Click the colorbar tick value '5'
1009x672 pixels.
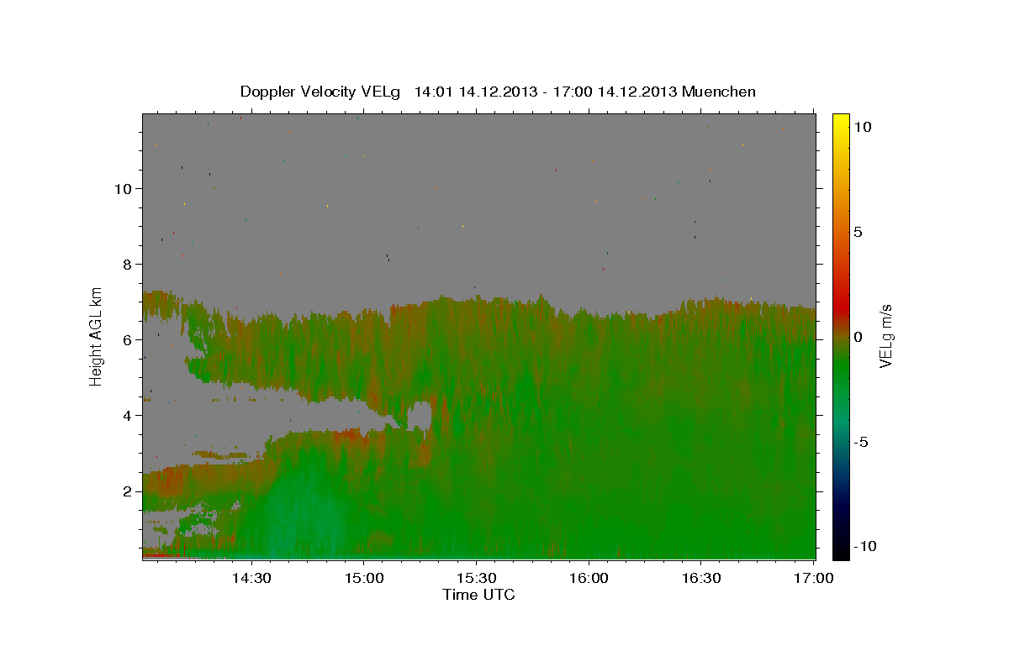[859, 231]
